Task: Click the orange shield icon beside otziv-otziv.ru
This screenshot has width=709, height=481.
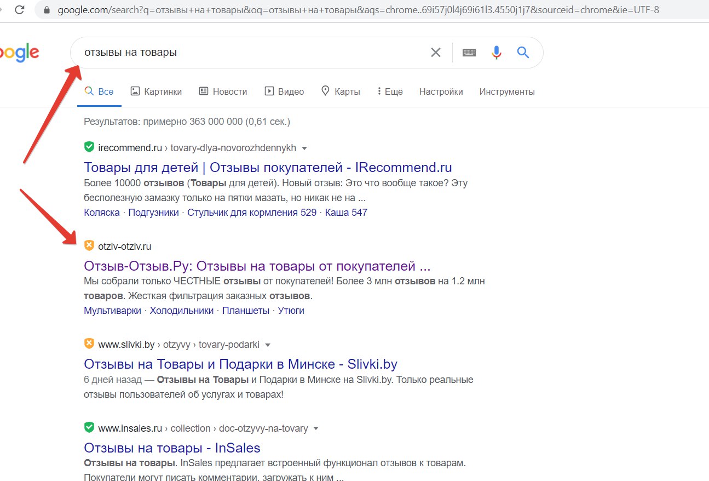Action: point(89,246)
